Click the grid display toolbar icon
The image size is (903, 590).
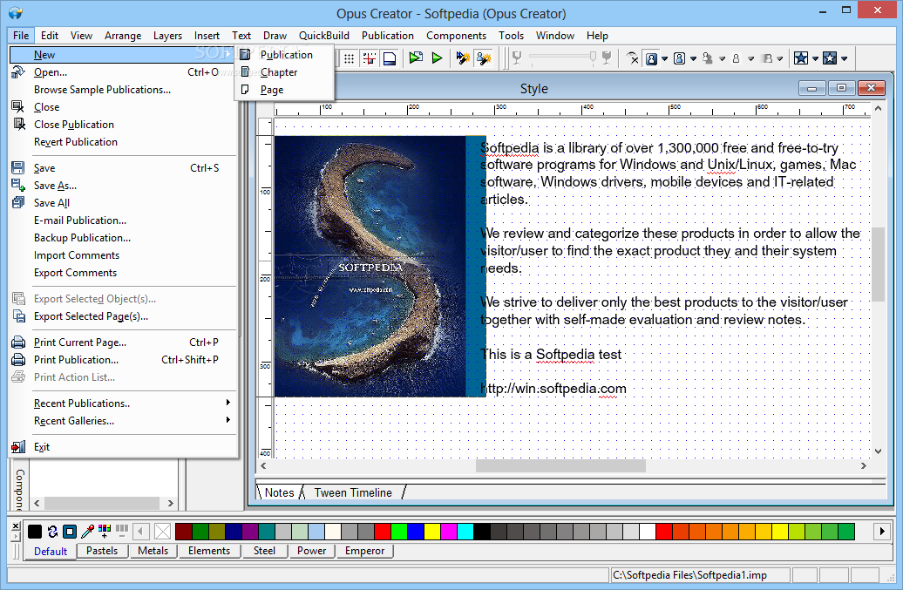point(349,58)
